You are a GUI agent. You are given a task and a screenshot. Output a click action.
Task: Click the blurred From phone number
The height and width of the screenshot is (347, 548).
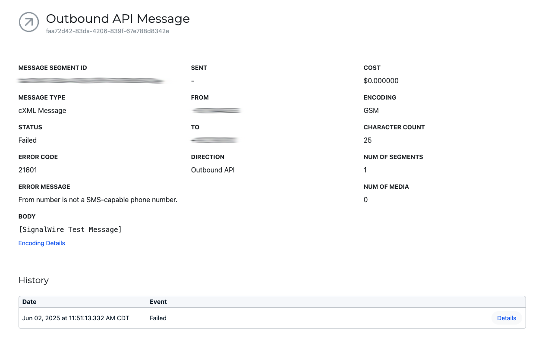click(x=216, y=110)
